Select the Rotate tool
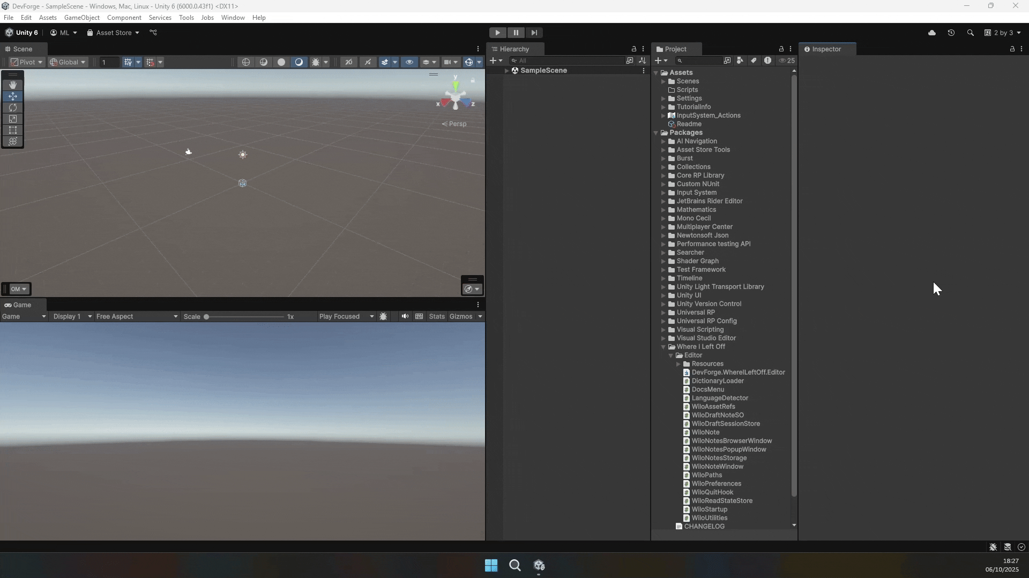Viewport: 1029px width, 578px height. [x=13, y=108]
